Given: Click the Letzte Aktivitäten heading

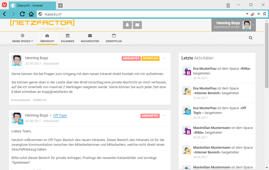Looking at the screenshot, I should pos(197,58).
